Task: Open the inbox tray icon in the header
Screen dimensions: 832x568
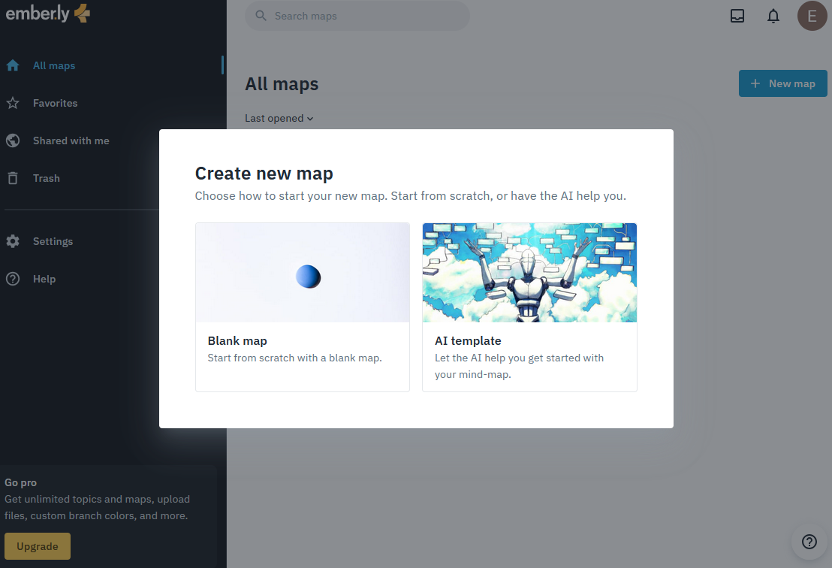Action: click(x=737, y=16)
